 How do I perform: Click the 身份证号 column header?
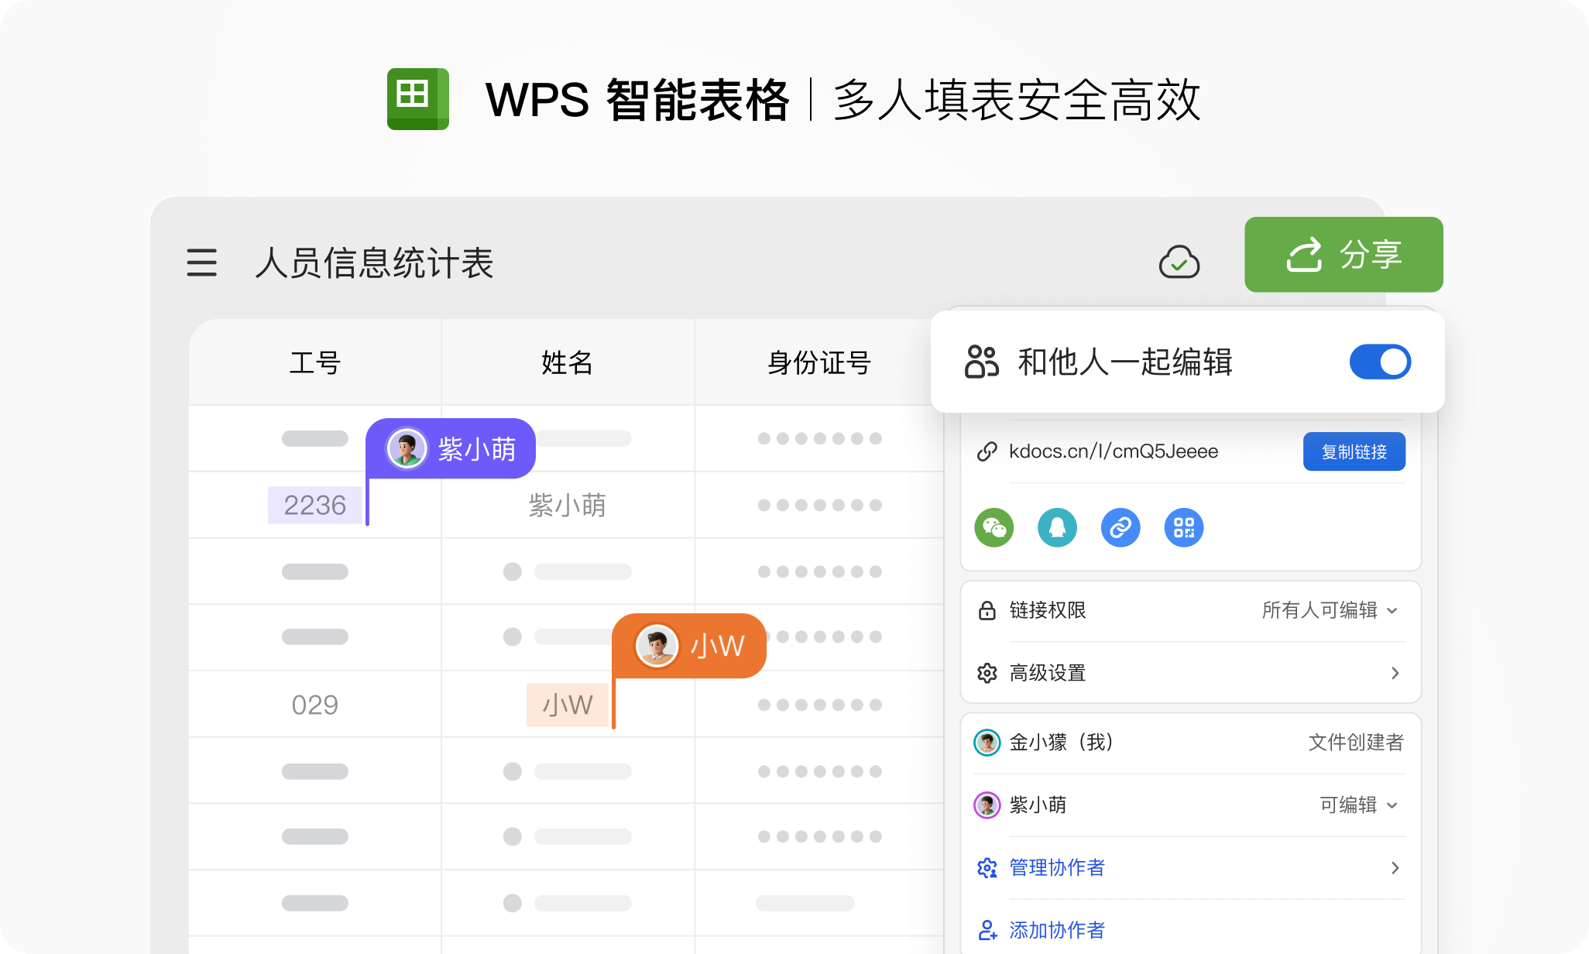point(819,362)
